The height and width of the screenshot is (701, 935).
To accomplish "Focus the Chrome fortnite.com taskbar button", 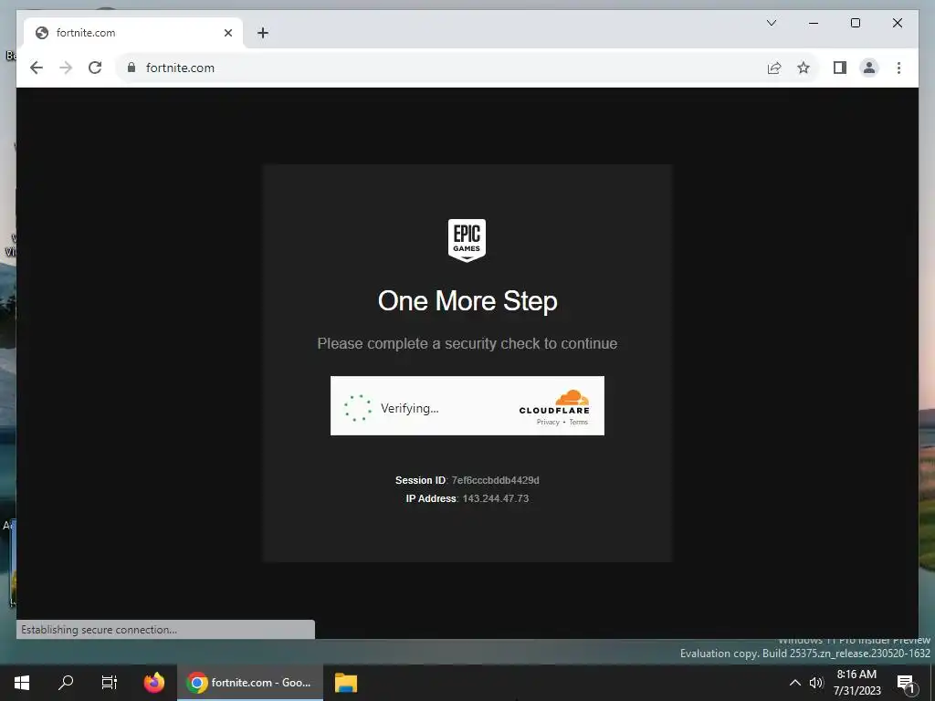I will coord(250,683).
